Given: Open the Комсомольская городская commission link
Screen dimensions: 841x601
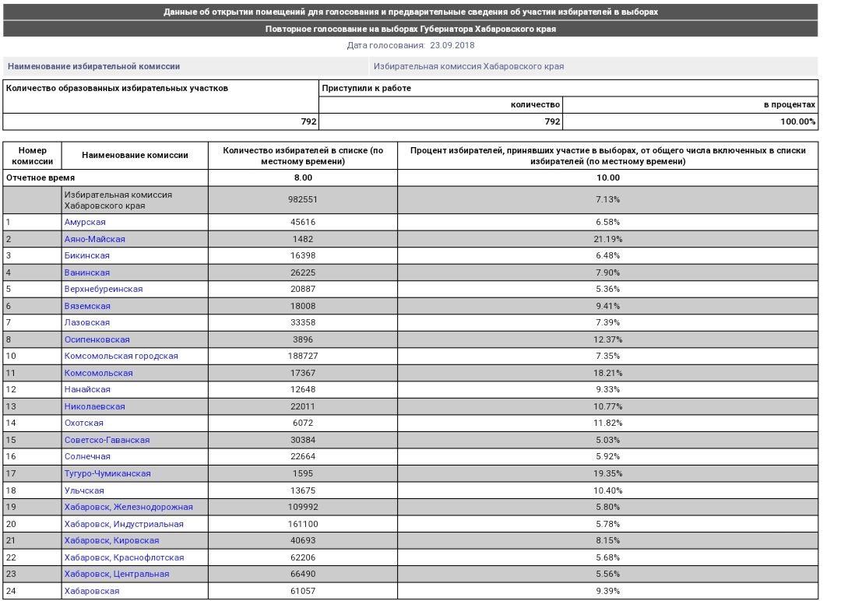Looking at the screenshot, I should 121,356.
